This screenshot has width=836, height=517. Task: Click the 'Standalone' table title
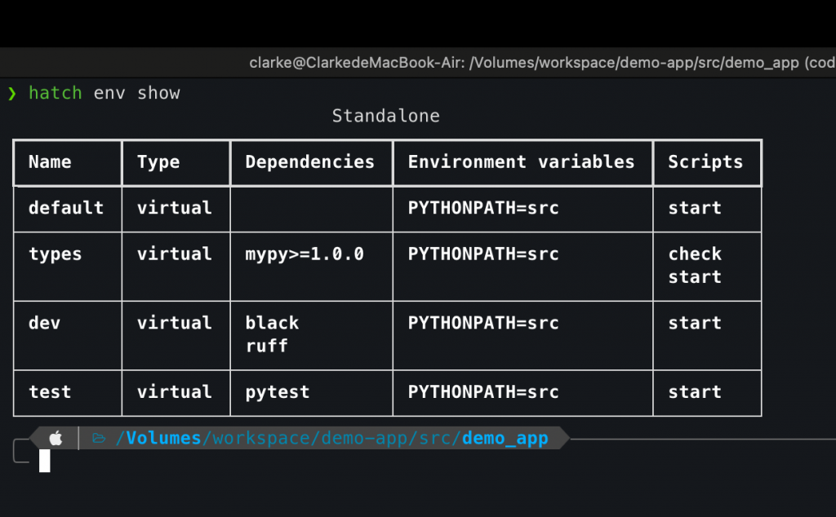point(386,116)
